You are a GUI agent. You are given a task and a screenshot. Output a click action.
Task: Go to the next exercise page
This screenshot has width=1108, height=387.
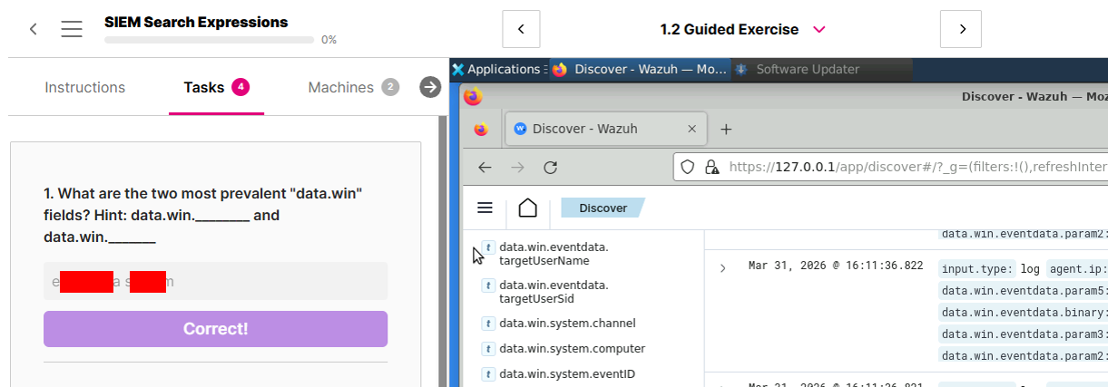(x=962, y=29)
